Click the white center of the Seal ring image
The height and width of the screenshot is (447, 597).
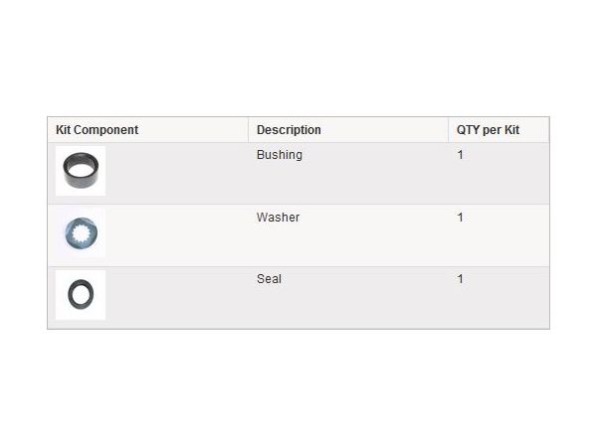pos(80,295)
